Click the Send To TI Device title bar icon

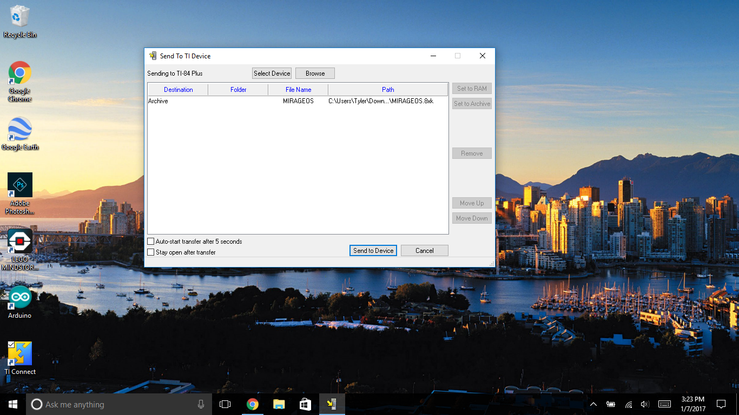pyautogui.click(x=153, y=56)
